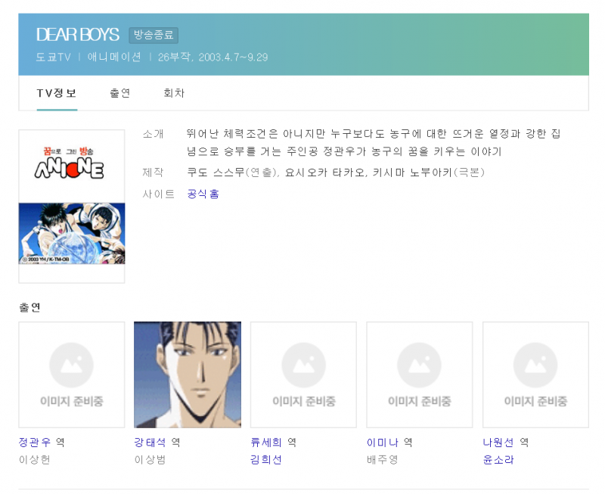
Task: Open voice actor 김희선 link
Action: pyautogui.click(x=266, y=460)
